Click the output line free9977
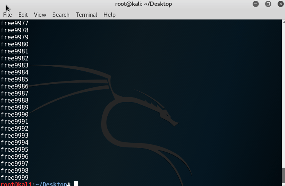Image resolution: width=285 pixels, height=186 pixels. pyautogui.click(x=14, y=23)
